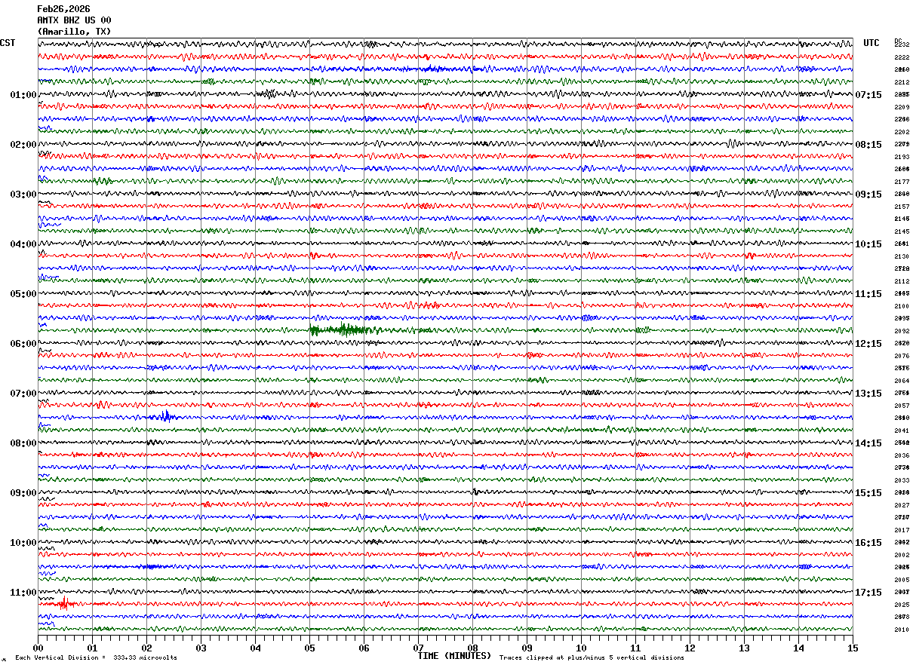Select minute 08 on the bottom axis

pos(472,648)
